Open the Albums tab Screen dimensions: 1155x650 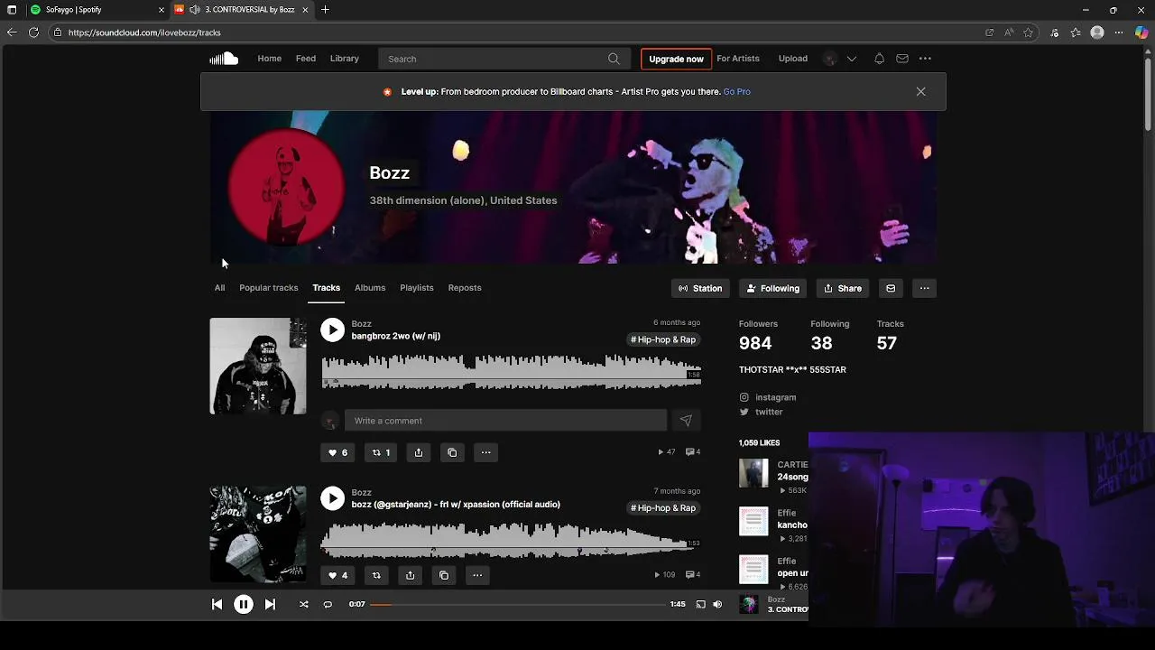point(370,288)
